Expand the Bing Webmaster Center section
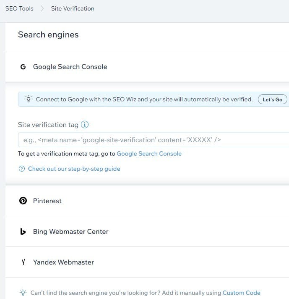The height and width of the screenshot is (299, 289). click(x=147, y=231)
